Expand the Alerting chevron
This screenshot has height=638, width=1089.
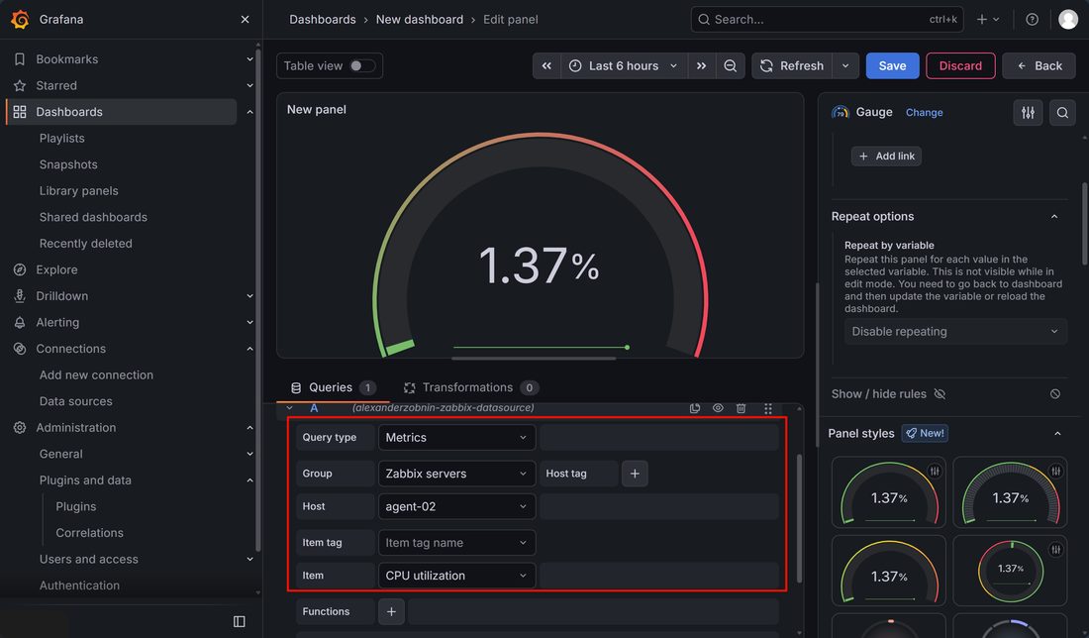click(249, 323)
